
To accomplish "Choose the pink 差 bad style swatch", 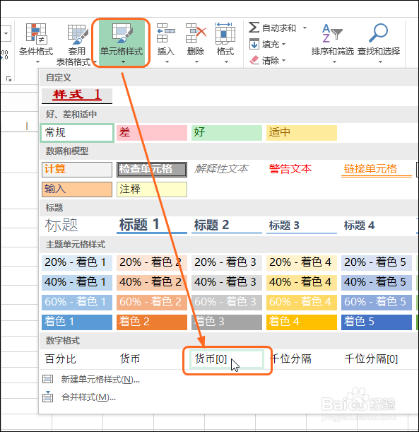I will coord(152,133).
